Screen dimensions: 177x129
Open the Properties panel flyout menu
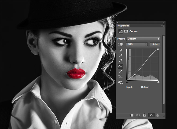(163, 26)
